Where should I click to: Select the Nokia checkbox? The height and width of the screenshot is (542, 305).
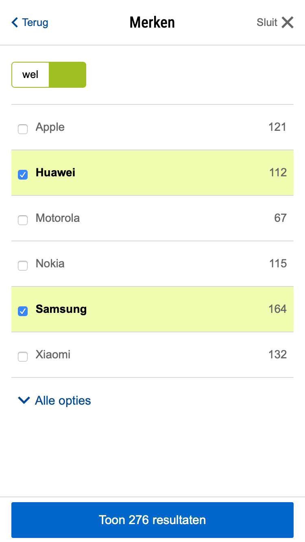[23, 266]
